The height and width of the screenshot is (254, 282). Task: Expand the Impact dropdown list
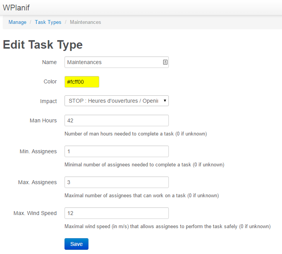click(116, 101)
